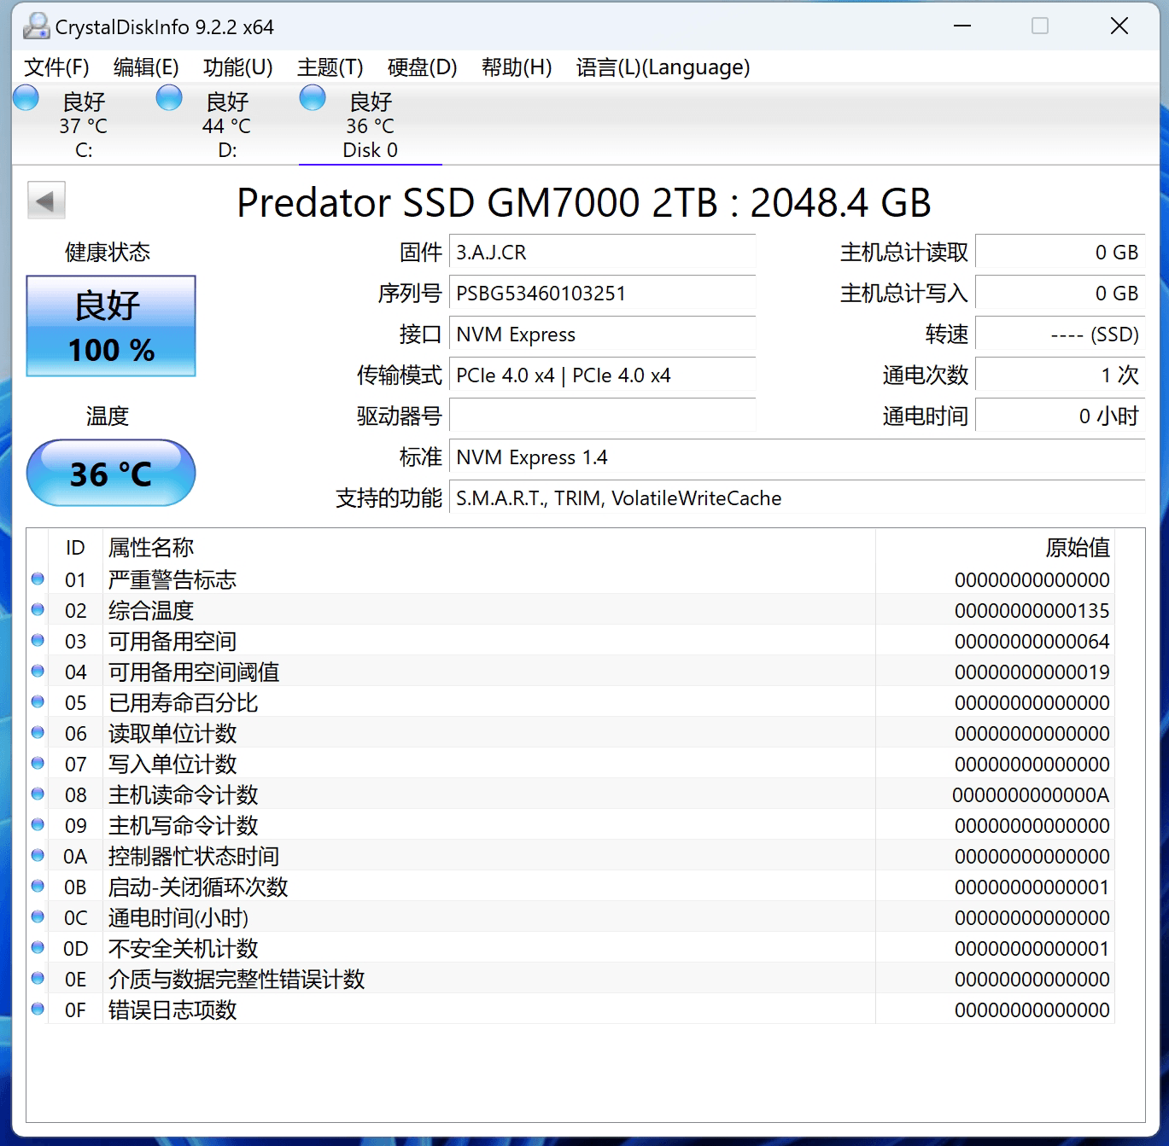Click status dot for attribute 0B 启动-关闭循环次数
The image size is (1169, 1146).
pyautogui.click(x=38, y=887)
